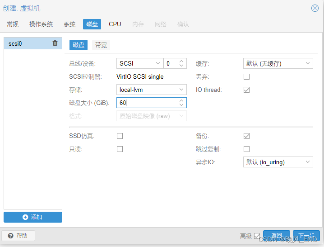The width and height of the screenshot is (324, 247).
Task: Click the help question mark button
Action: pos(18,236)
